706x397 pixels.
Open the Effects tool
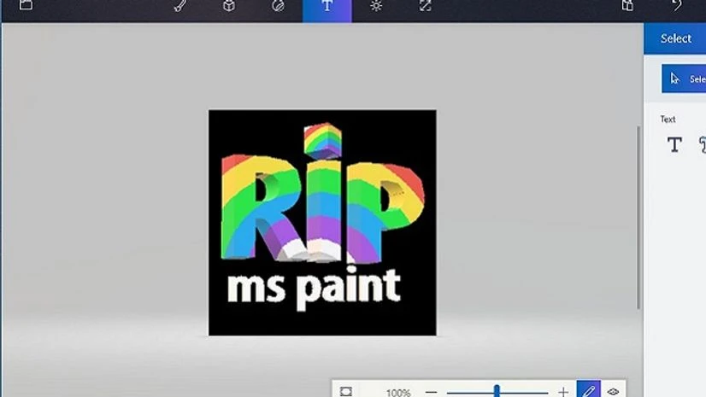[376, 5]
